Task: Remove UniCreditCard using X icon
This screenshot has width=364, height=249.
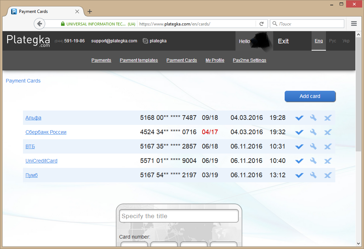Action: pyautogui.click(x=327, y=161)
